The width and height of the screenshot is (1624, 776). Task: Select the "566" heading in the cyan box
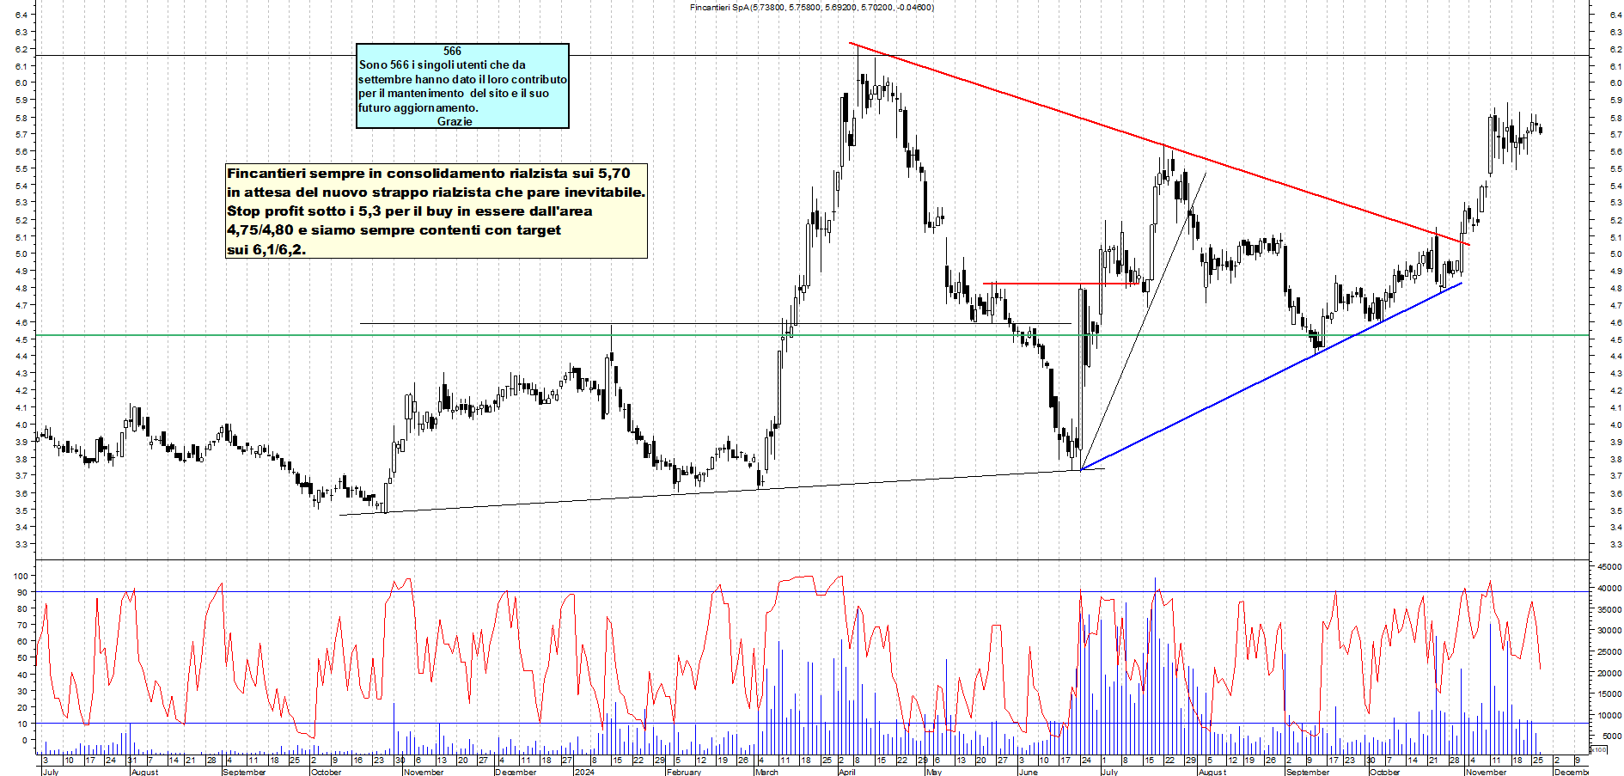[x=452, y=52]
